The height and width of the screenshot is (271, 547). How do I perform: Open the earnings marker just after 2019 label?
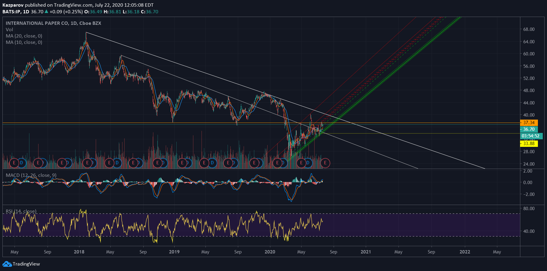point(182,163)
